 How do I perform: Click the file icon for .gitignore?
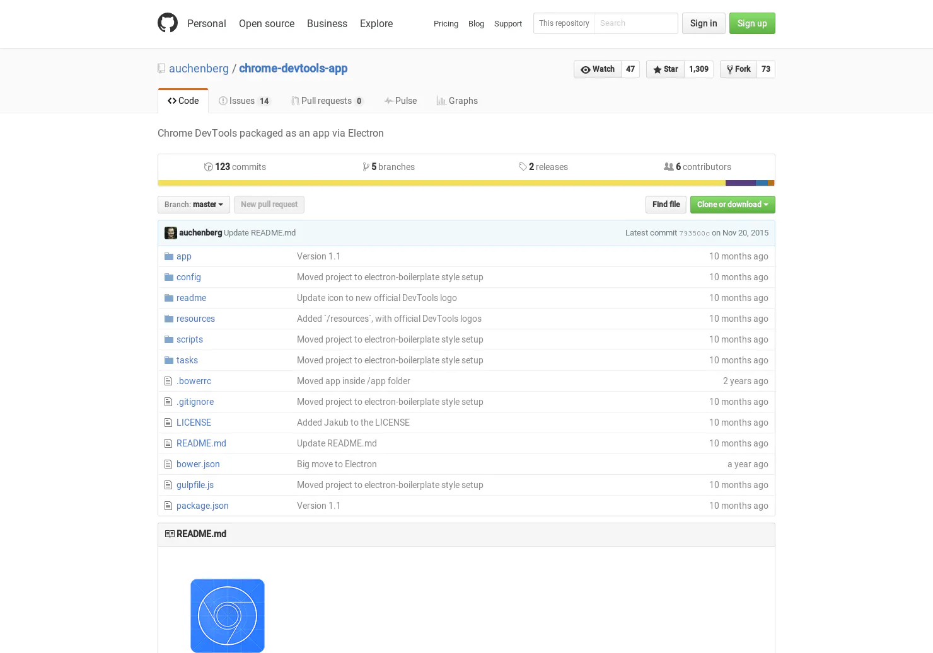click(x=168, y=402)
